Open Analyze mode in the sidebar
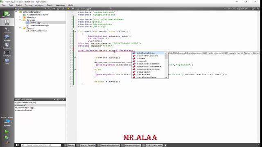The image size is (262, 147). [x=7, y=53]
